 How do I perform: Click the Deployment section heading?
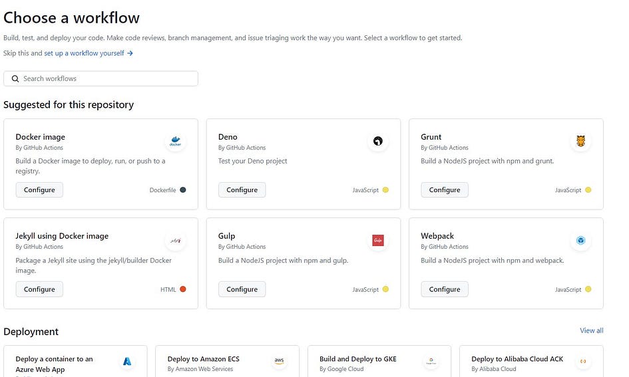pyautogui.click(x=31, y=332)
